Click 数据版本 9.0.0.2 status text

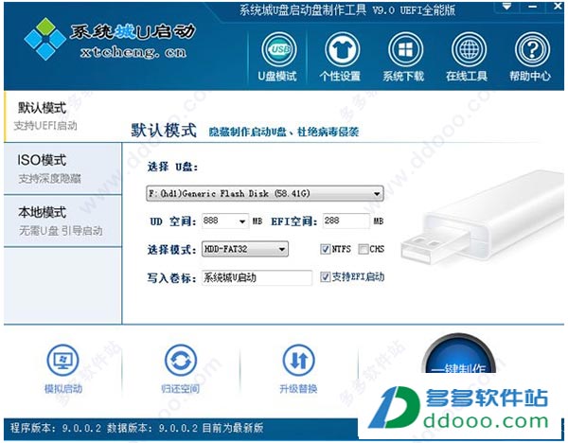[152, 428]
